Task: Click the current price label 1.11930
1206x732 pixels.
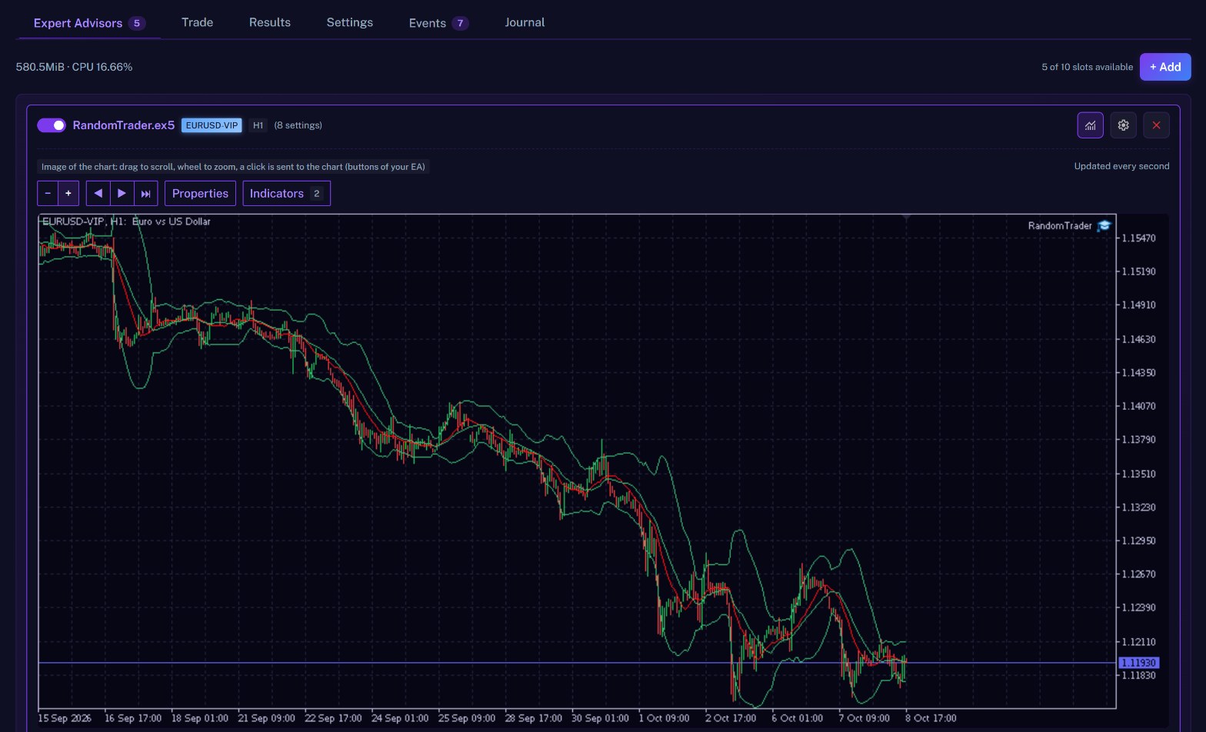Action: tap(1138, 663)
